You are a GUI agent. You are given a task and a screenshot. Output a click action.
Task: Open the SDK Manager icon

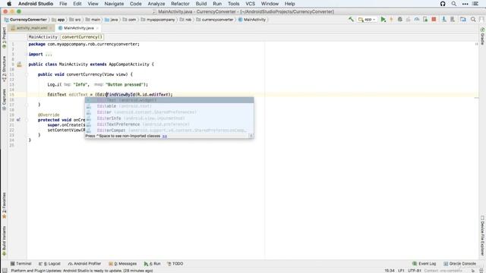tap(453, 20)
